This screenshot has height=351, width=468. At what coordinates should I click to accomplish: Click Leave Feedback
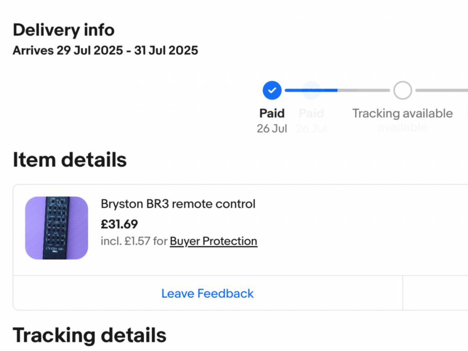pyautogui.click(x=207, y=293)
